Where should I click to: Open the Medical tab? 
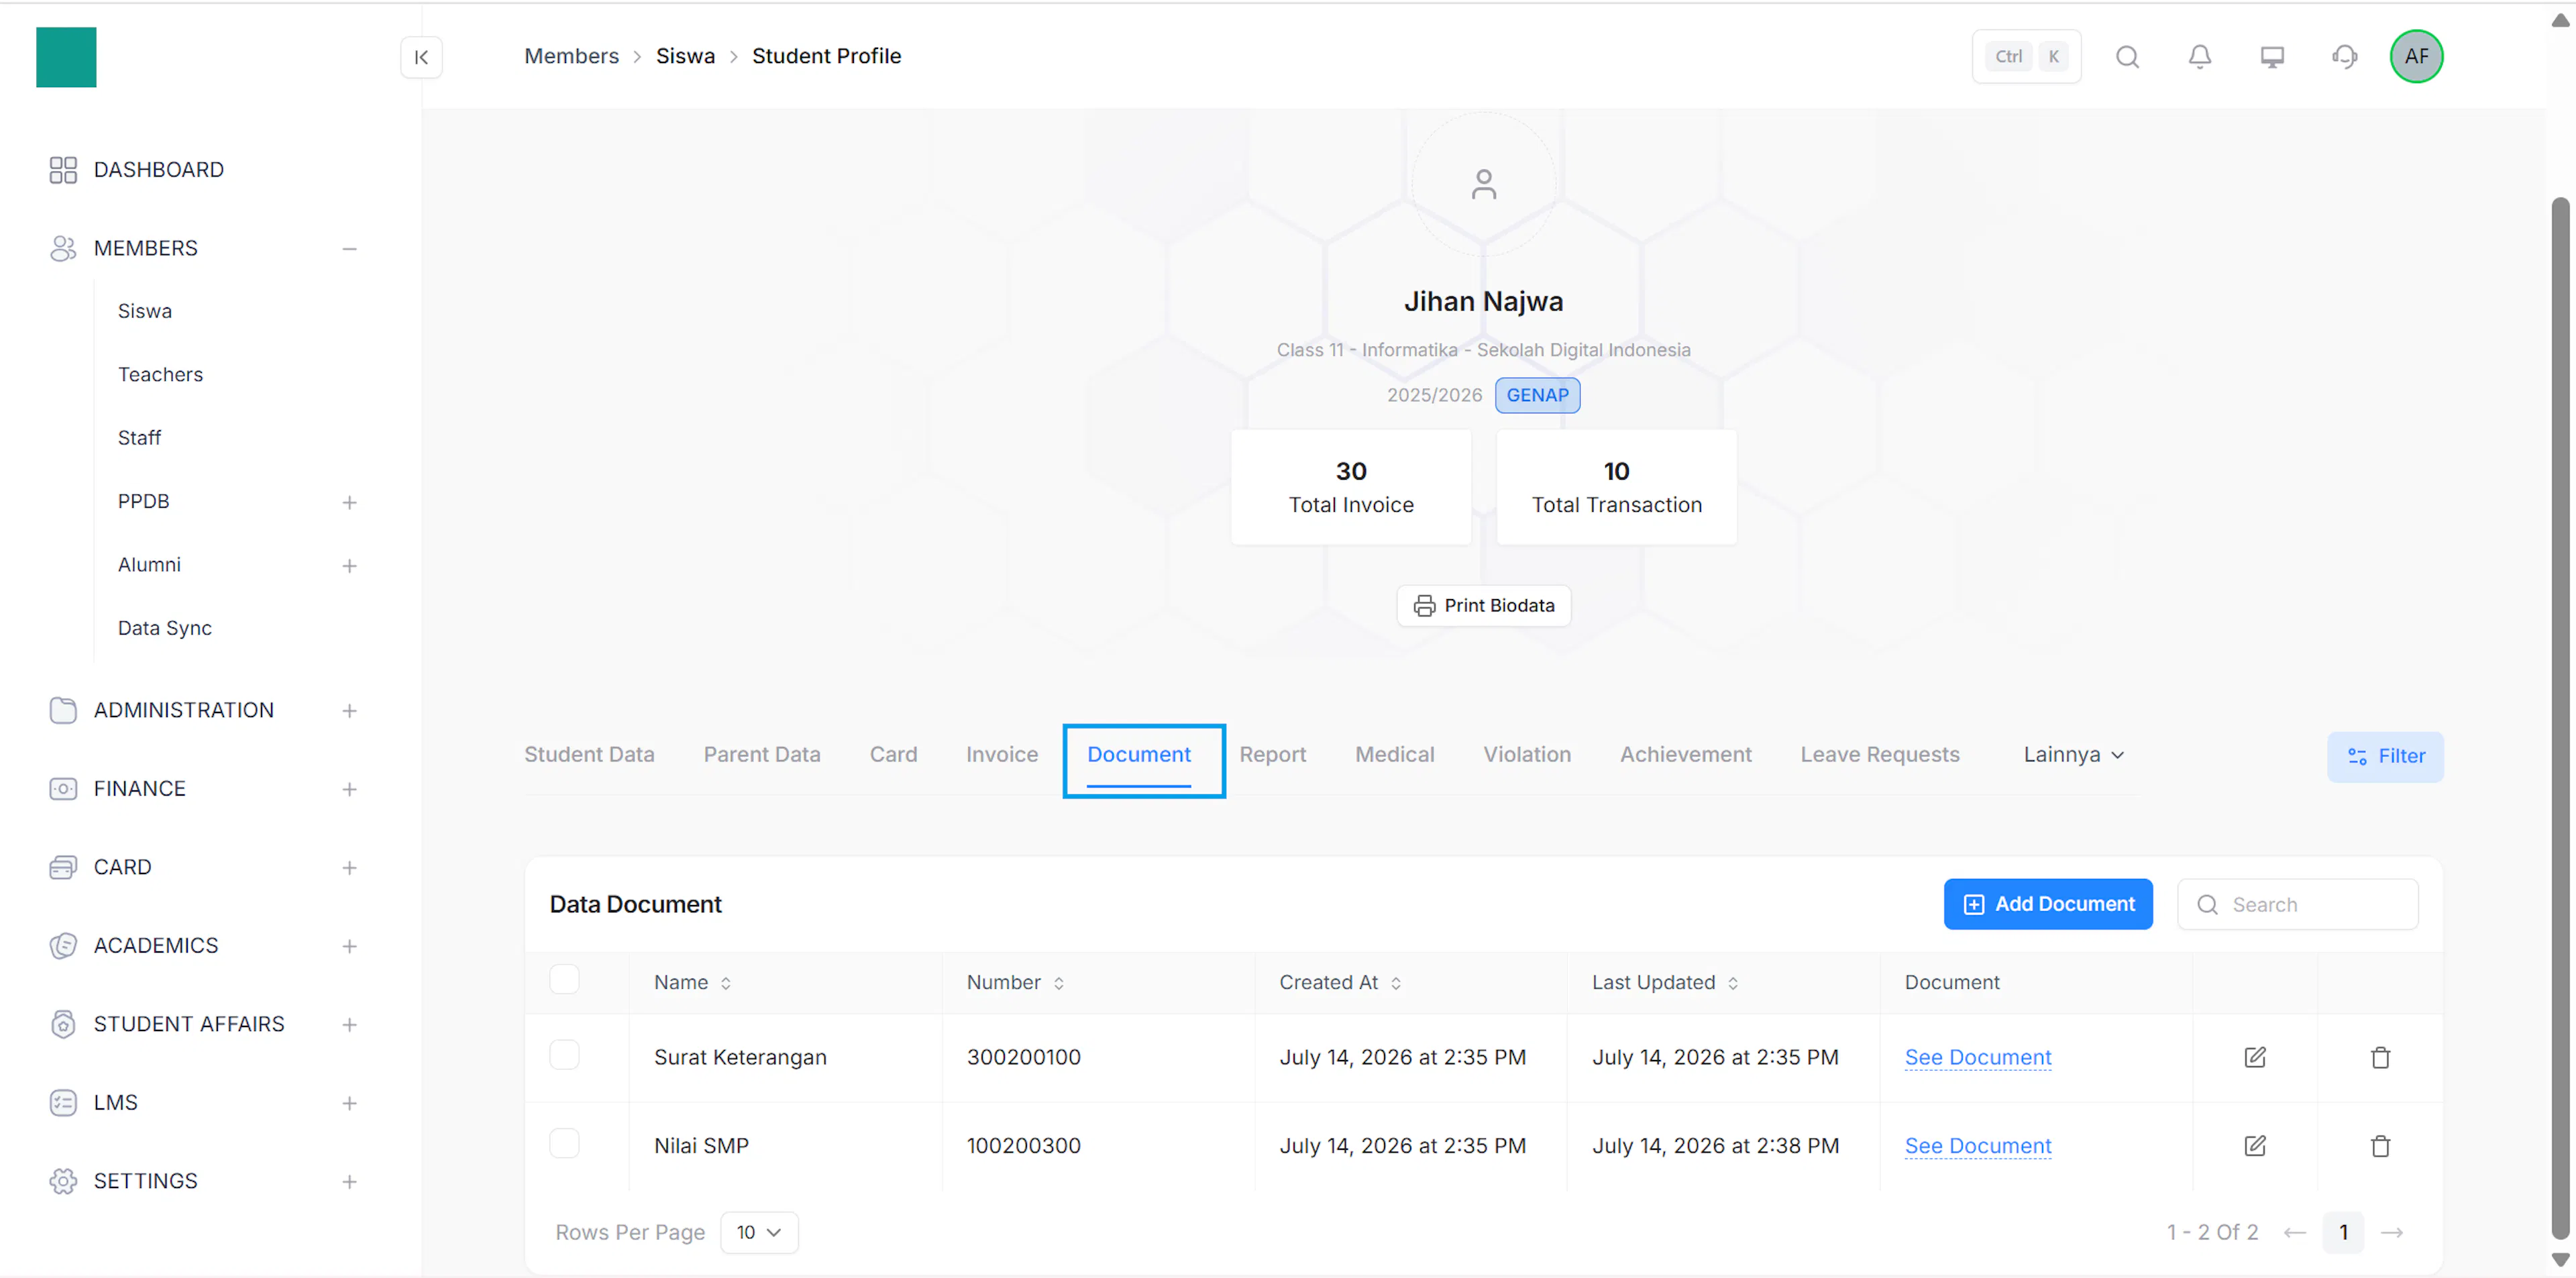1394,755
